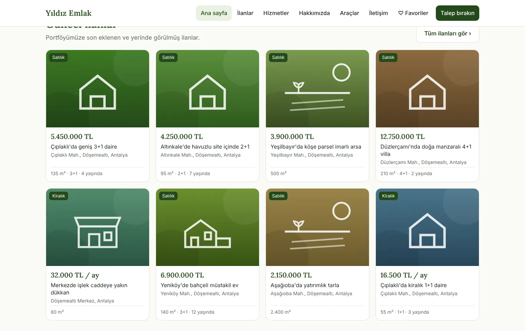The height and width of the screenshot is (331, 525).
Task: Click field icon on Aşağıoba tarla listing
Action: point(317,226)
